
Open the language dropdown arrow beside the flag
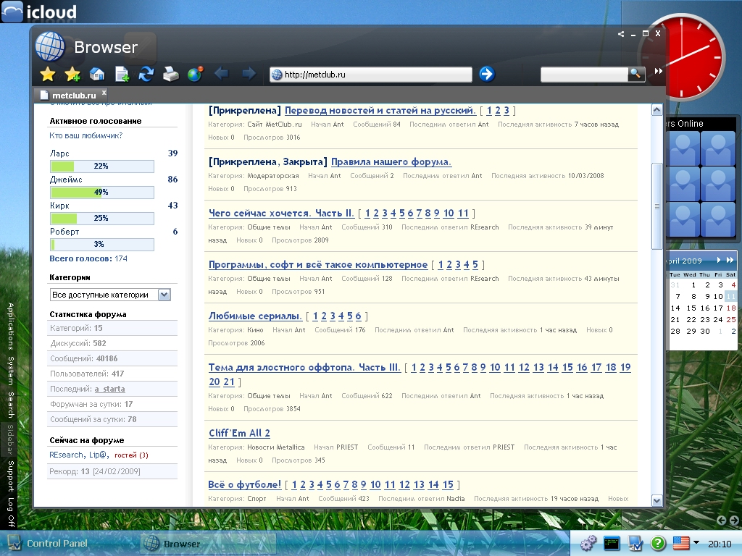pos(696,542)
